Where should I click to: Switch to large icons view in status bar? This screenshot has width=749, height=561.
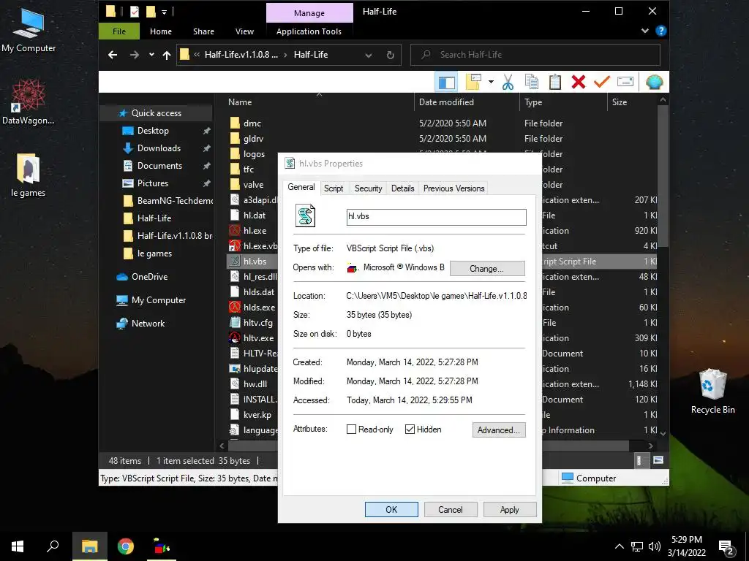(x=658, y=460)
